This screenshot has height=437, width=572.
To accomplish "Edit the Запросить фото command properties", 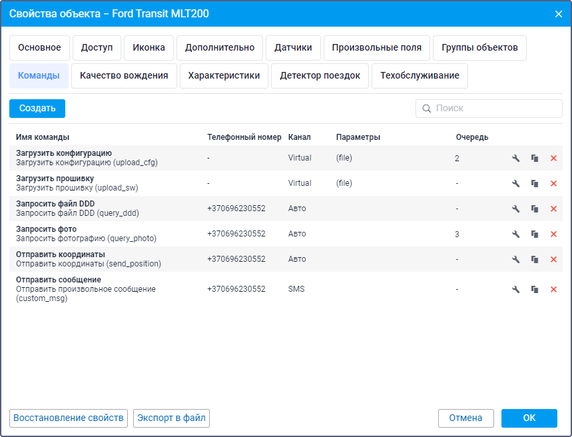I will (515, 234).
